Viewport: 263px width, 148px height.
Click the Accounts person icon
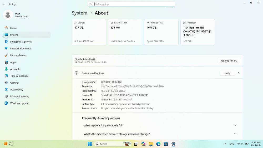coord(6,69)
